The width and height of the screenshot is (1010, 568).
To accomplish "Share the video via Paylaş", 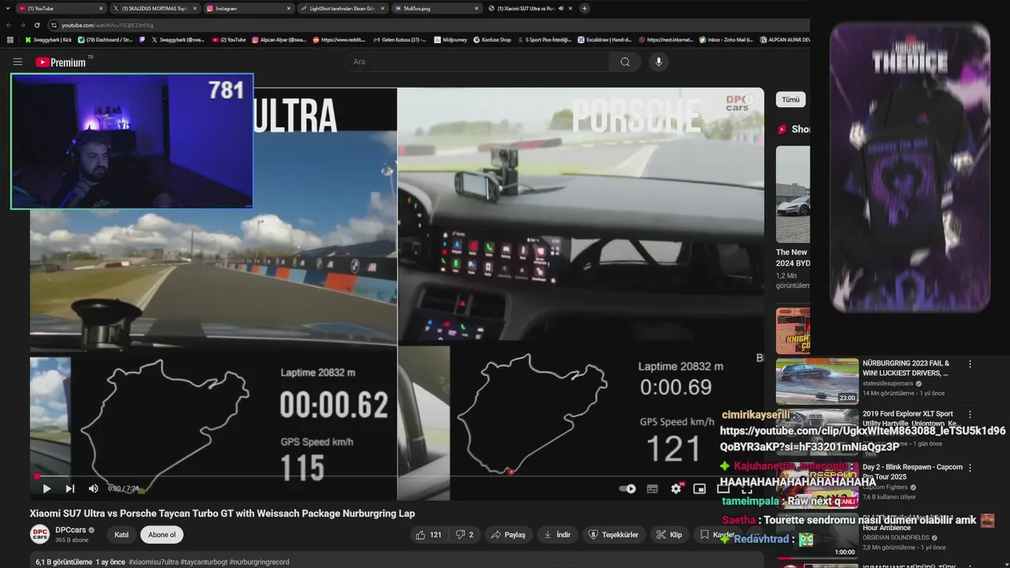I will pyautogui.click(x=508, y=534).
